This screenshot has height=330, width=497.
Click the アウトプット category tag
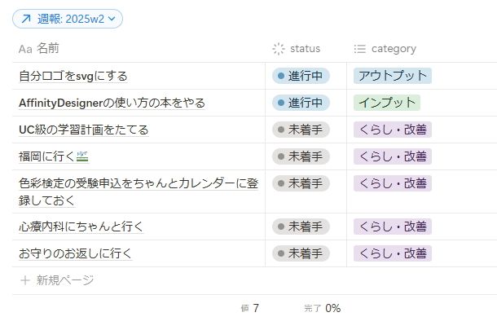(x=392, y=76)
